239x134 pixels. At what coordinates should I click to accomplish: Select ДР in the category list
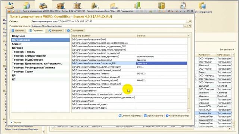click(x=40, y=76)
